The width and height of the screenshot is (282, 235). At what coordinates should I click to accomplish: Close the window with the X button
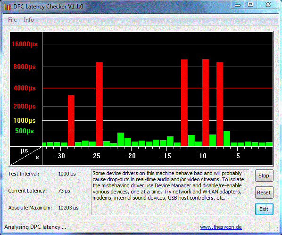(x=268, y=5)
